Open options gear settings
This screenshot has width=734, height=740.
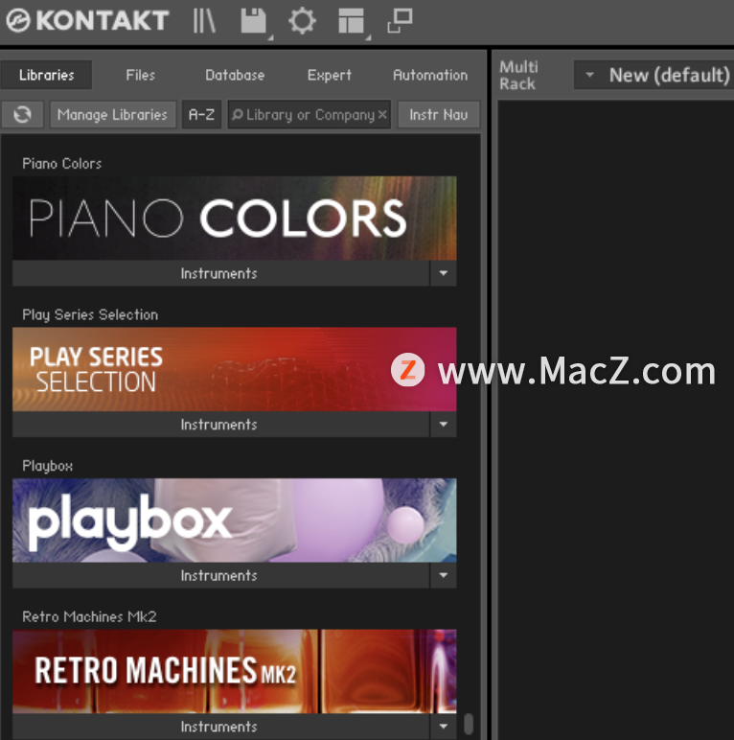302,21
